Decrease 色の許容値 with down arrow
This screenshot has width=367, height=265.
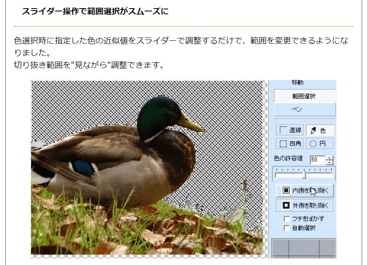[x=329, y=162]
